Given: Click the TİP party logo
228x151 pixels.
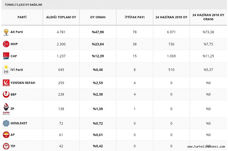Looking at the screenshot, I should tap(6, 146).
